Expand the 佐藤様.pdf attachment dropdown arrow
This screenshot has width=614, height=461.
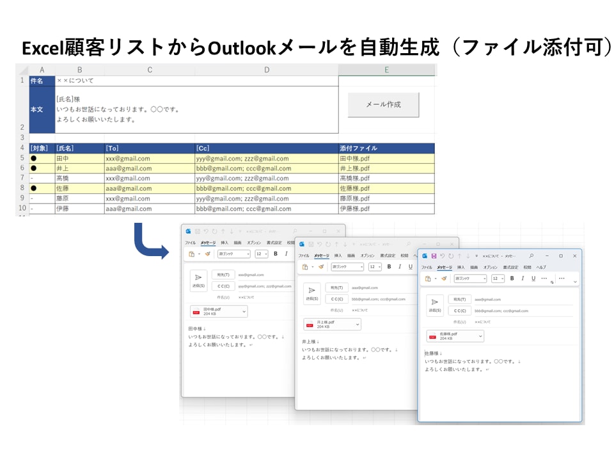coord(480,336)
